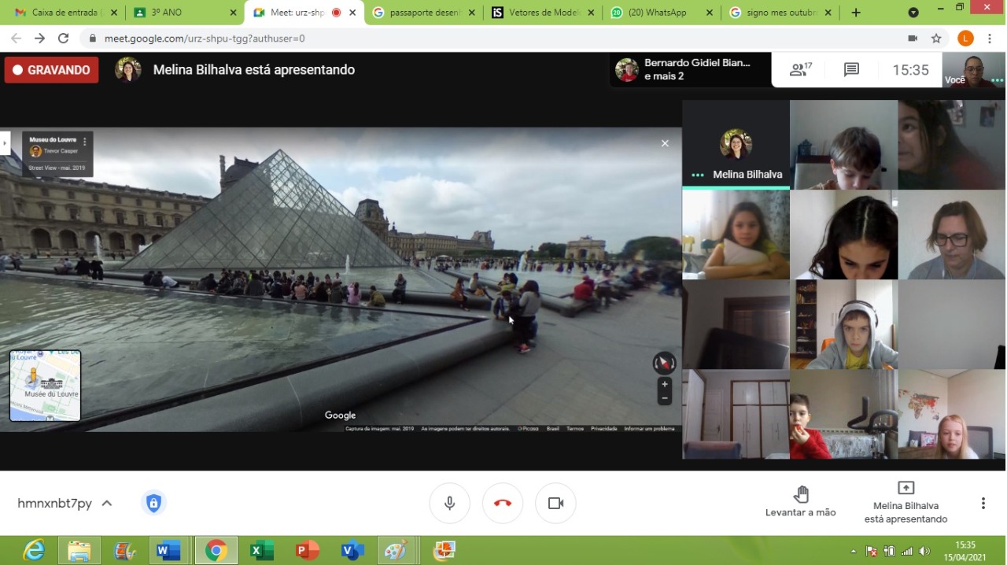This screenshot has width=1007, height=565.
Task: Click Melina Bilhalva está apresentando button
Action: [906, 501]
